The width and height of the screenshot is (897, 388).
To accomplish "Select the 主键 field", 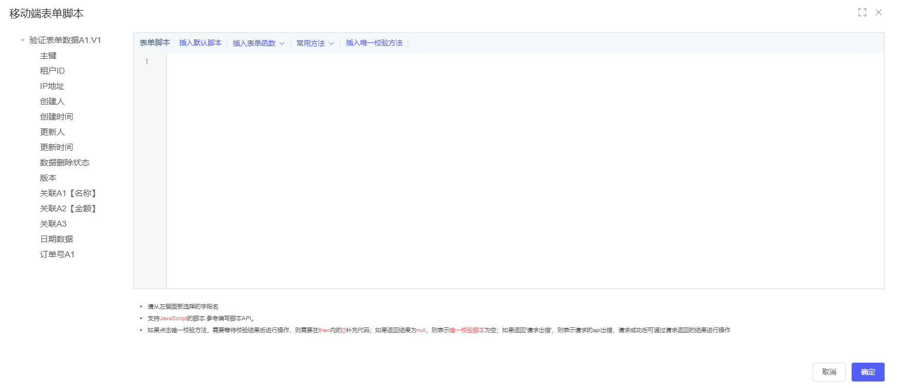I will click(48, 55).
